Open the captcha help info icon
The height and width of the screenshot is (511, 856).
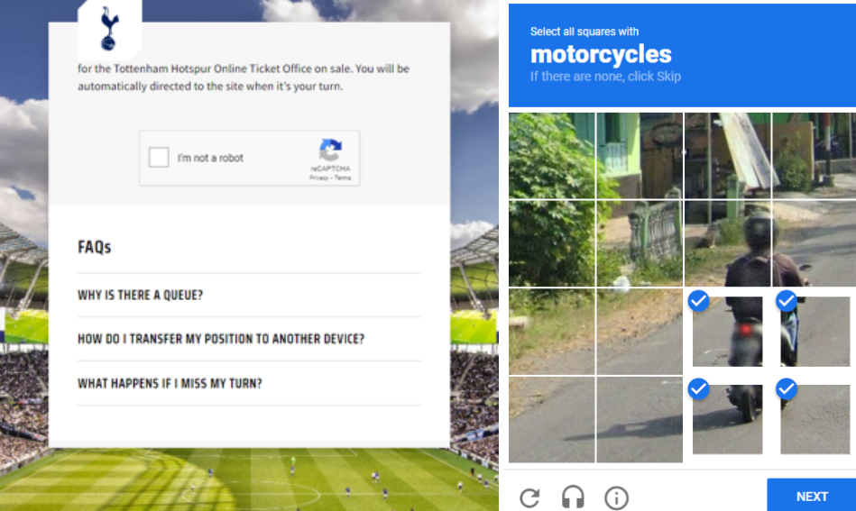tap(616, 497)
